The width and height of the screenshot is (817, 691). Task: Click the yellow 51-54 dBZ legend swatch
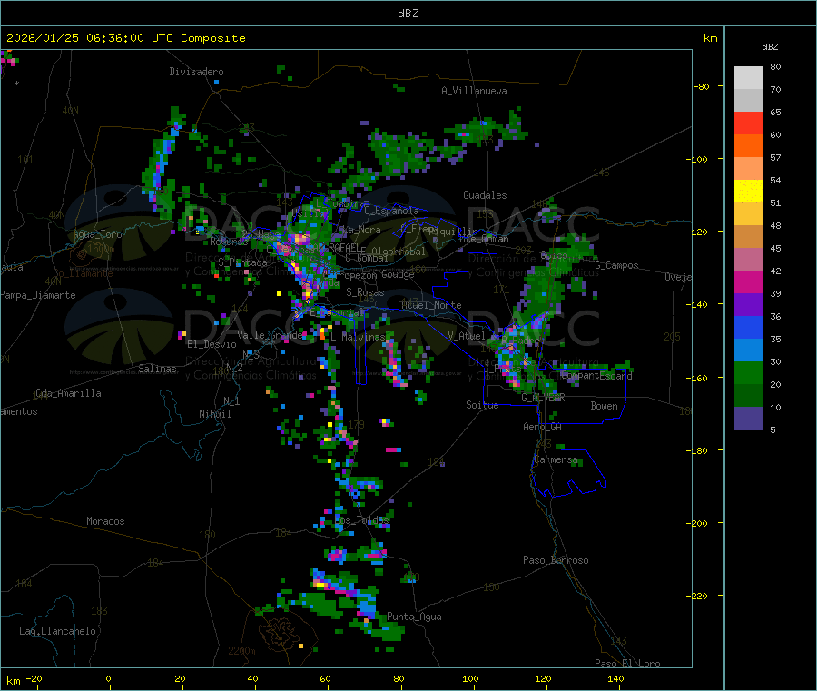pos(748,192)
